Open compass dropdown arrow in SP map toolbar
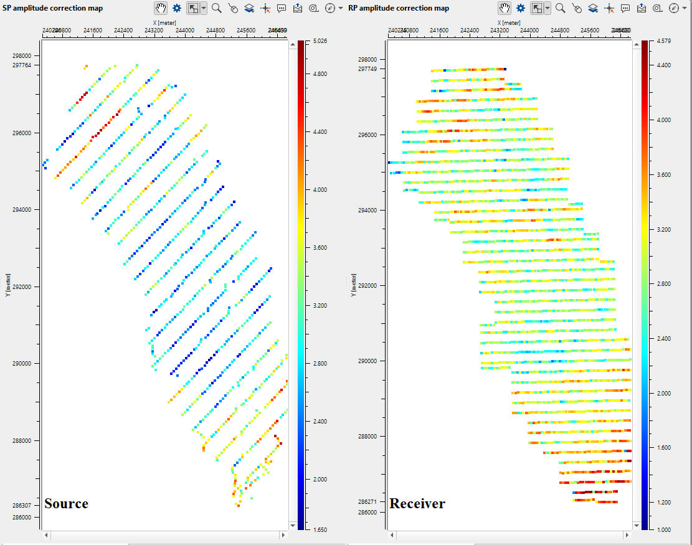692x545 pixels. coord(341,8)
